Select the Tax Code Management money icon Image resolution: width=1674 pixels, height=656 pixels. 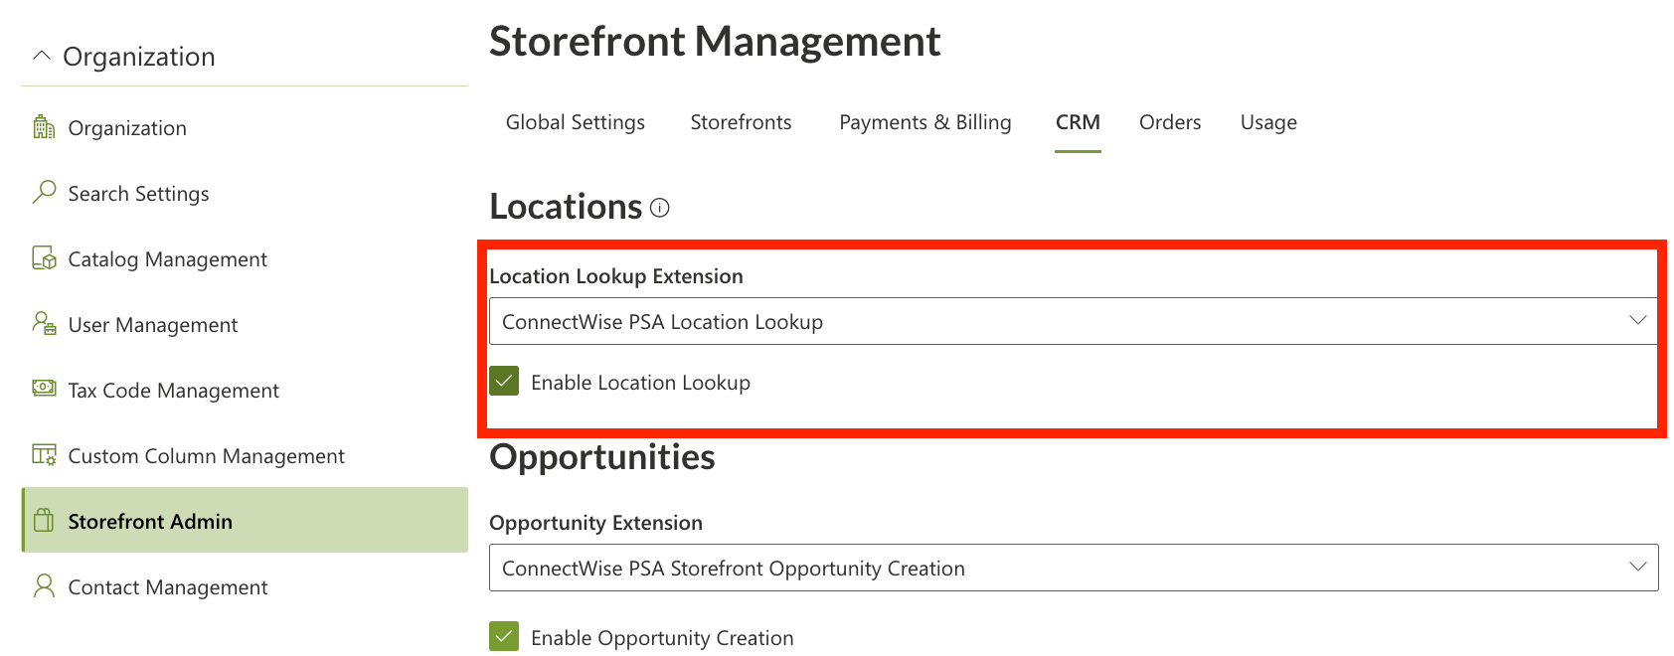coord(42,390)
